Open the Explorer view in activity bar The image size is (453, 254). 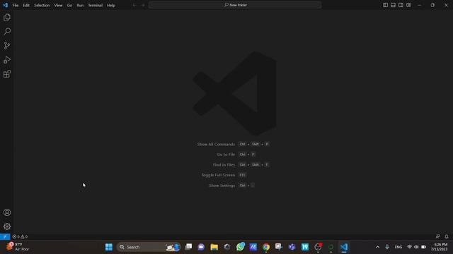coord(7,18)
